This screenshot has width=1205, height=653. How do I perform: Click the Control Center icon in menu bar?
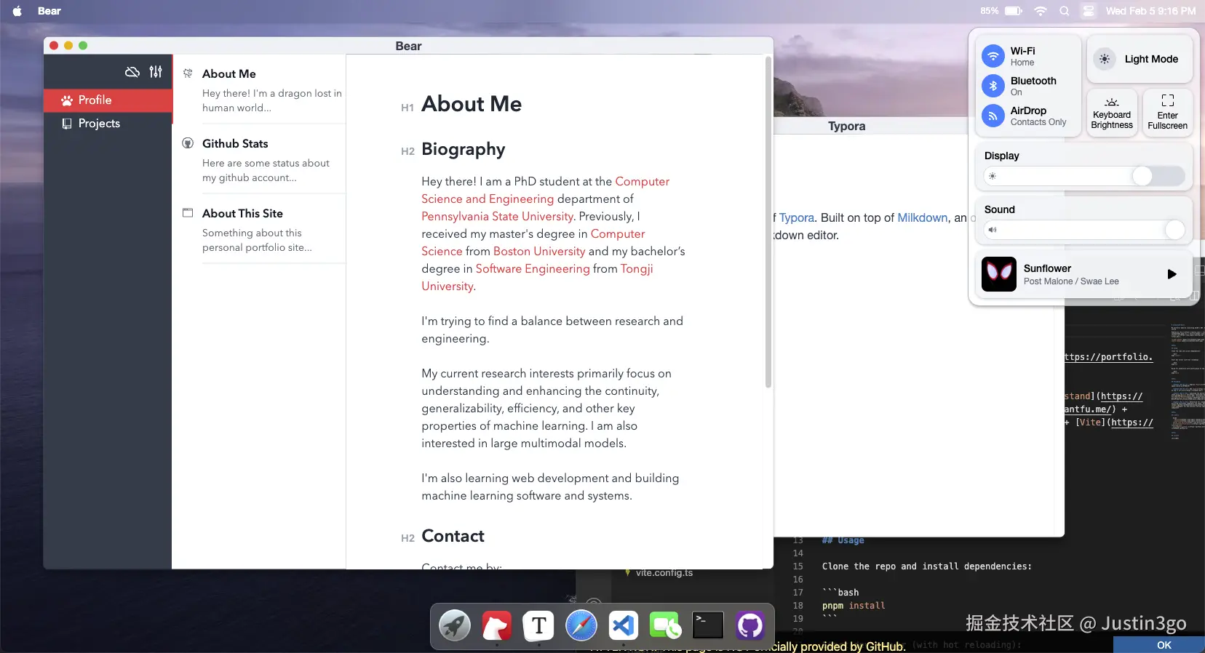(x=1089, y=11)
